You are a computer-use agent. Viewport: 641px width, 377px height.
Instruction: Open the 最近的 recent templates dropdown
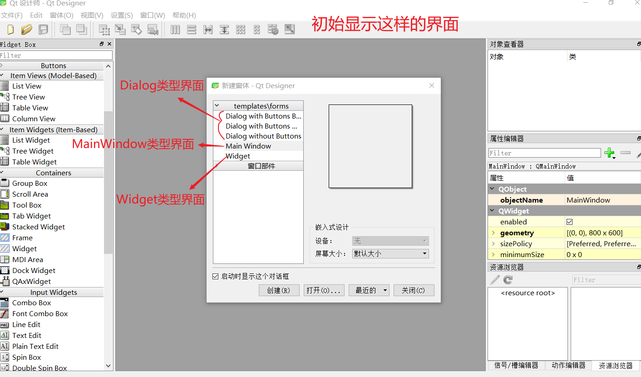369,290
